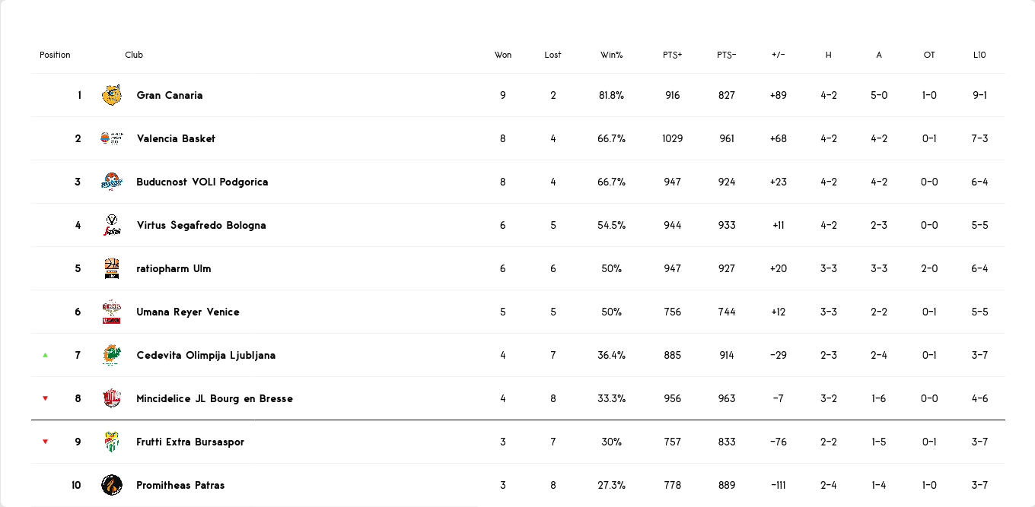Open the Mincidelice JL Bourg en Bresse link

point(215,398)
